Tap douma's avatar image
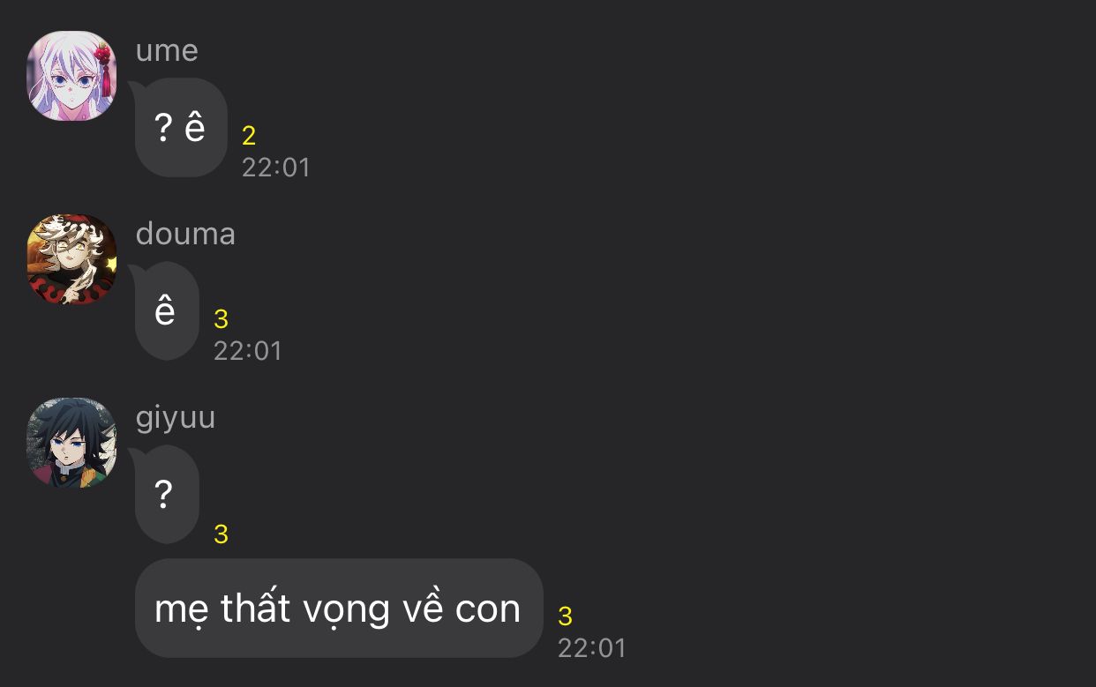 71,259
